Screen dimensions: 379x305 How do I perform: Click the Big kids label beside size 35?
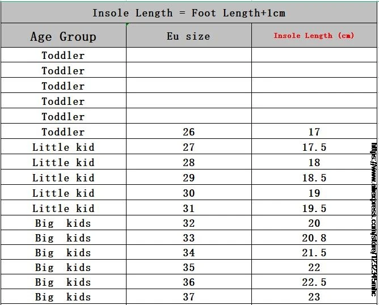[63, 268]
